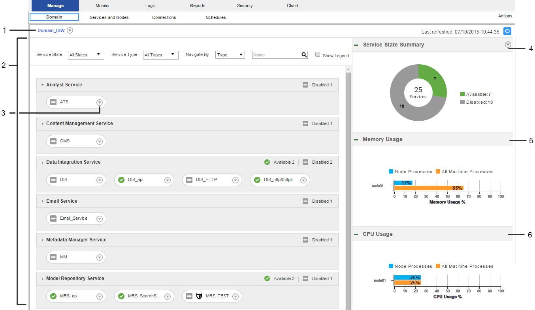Collapse the Memory Usage panel
The width and height of the screenshot is (535, 310).
point(356,140)
